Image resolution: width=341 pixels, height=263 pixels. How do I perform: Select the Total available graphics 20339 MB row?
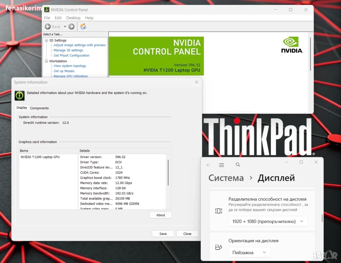122,199
